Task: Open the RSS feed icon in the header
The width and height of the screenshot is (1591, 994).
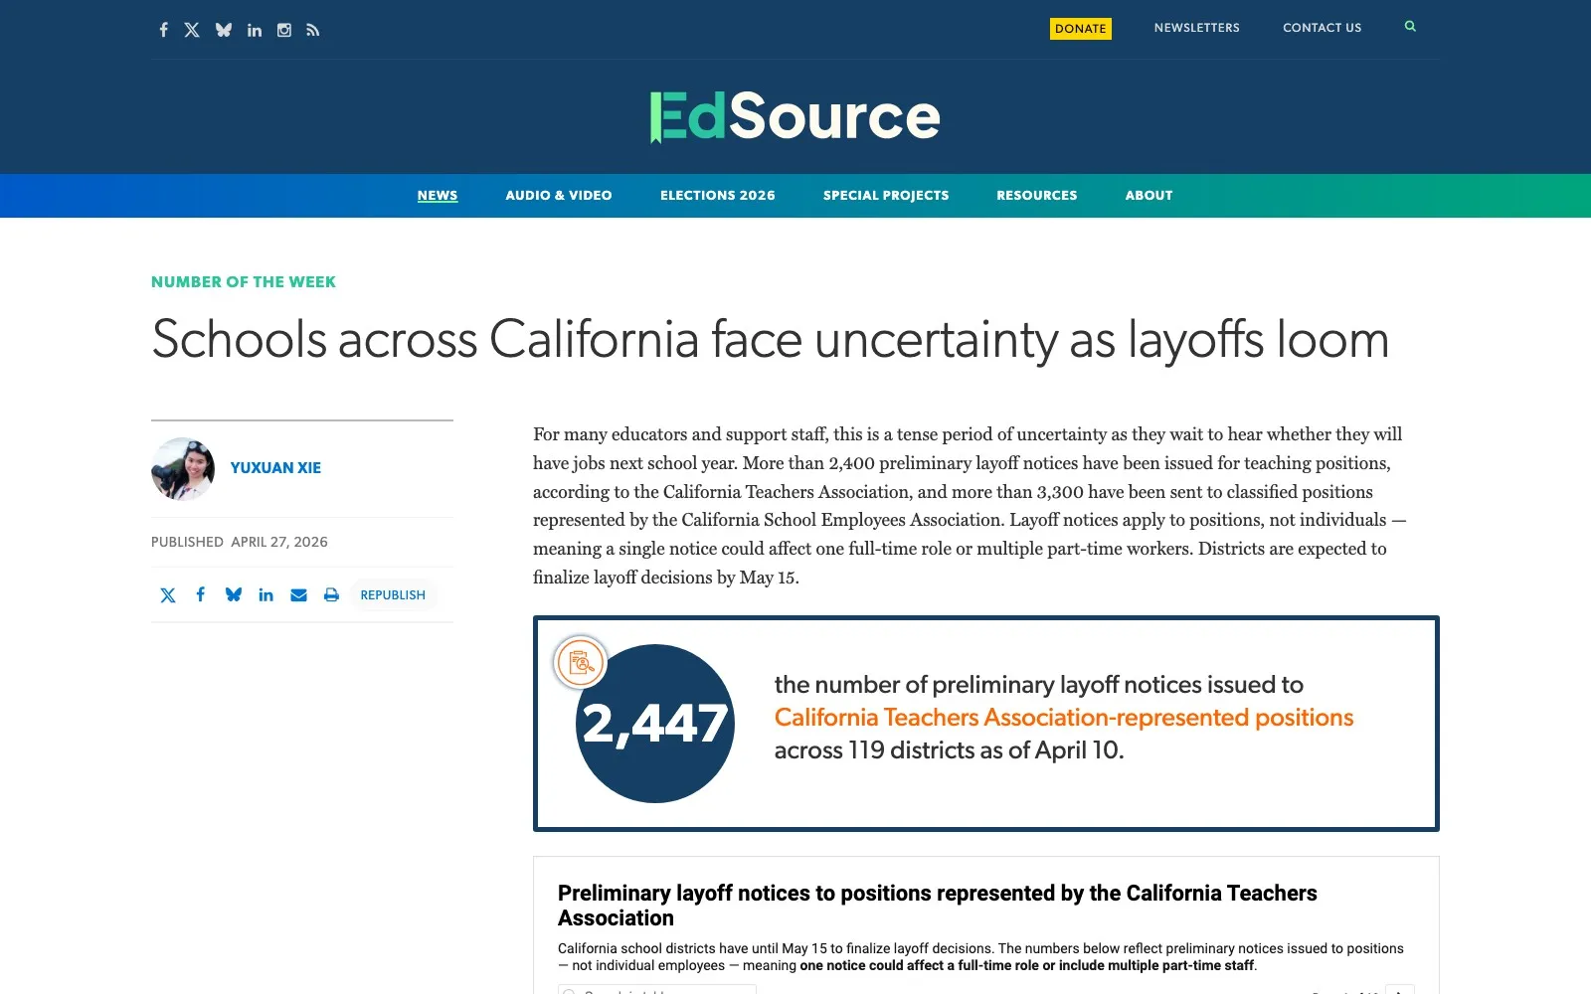Action: [313, 30]
